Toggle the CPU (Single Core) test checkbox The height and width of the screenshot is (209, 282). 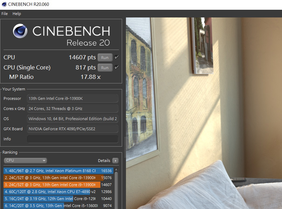click(117, 67)
